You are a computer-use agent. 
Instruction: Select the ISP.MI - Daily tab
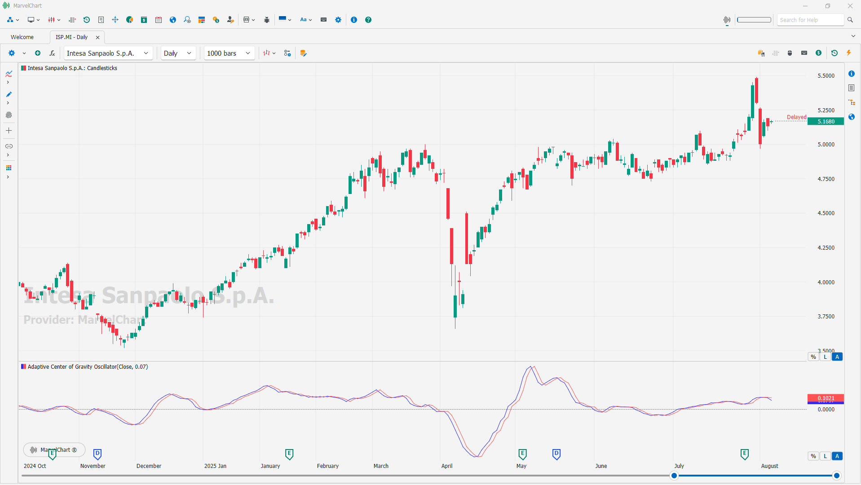point(72,37)
